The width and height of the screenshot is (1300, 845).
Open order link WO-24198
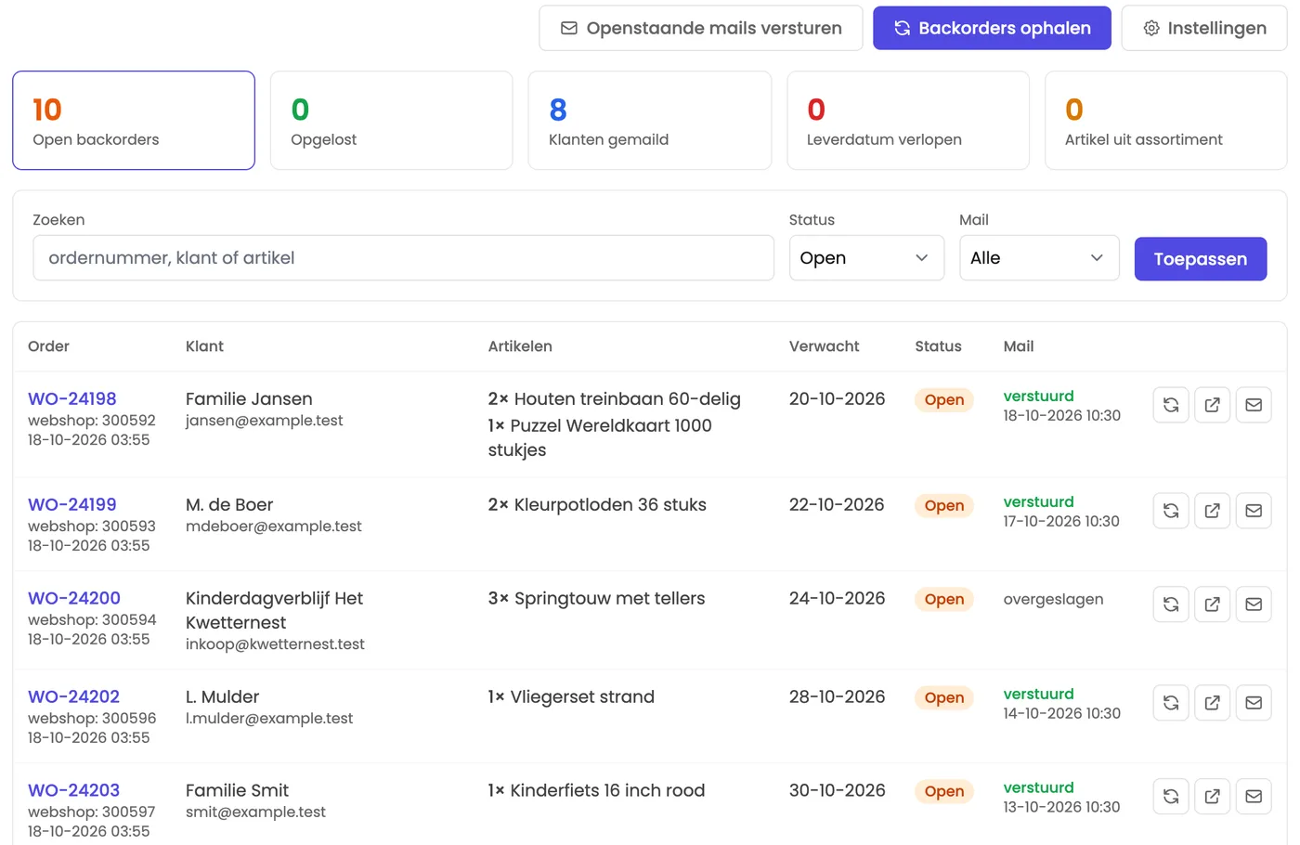tap(72, 399)
